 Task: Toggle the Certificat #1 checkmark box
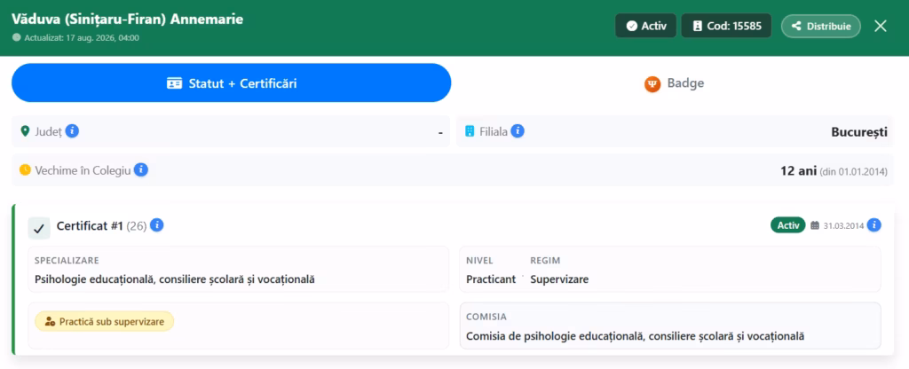click(39, 228)
